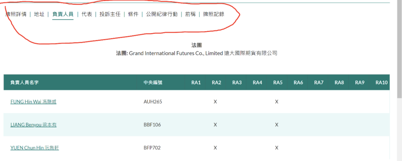Screen dimensions: 402x161
Task: Open the 牌照記錄 tab
Action: 214,14
